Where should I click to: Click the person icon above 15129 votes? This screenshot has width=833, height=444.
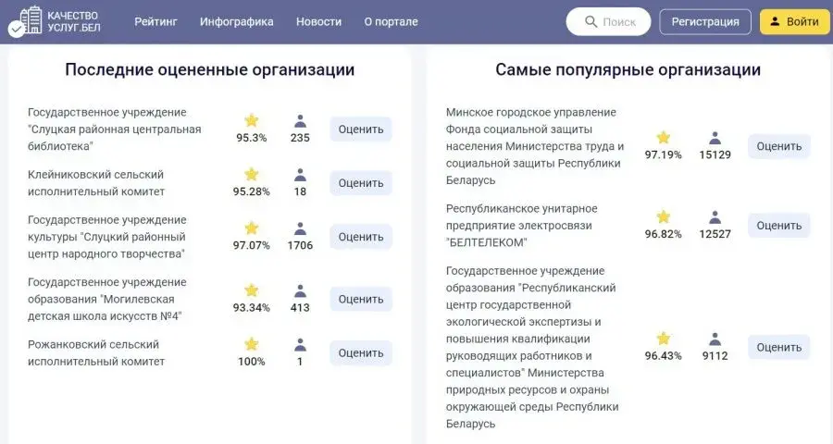point(715,137)
